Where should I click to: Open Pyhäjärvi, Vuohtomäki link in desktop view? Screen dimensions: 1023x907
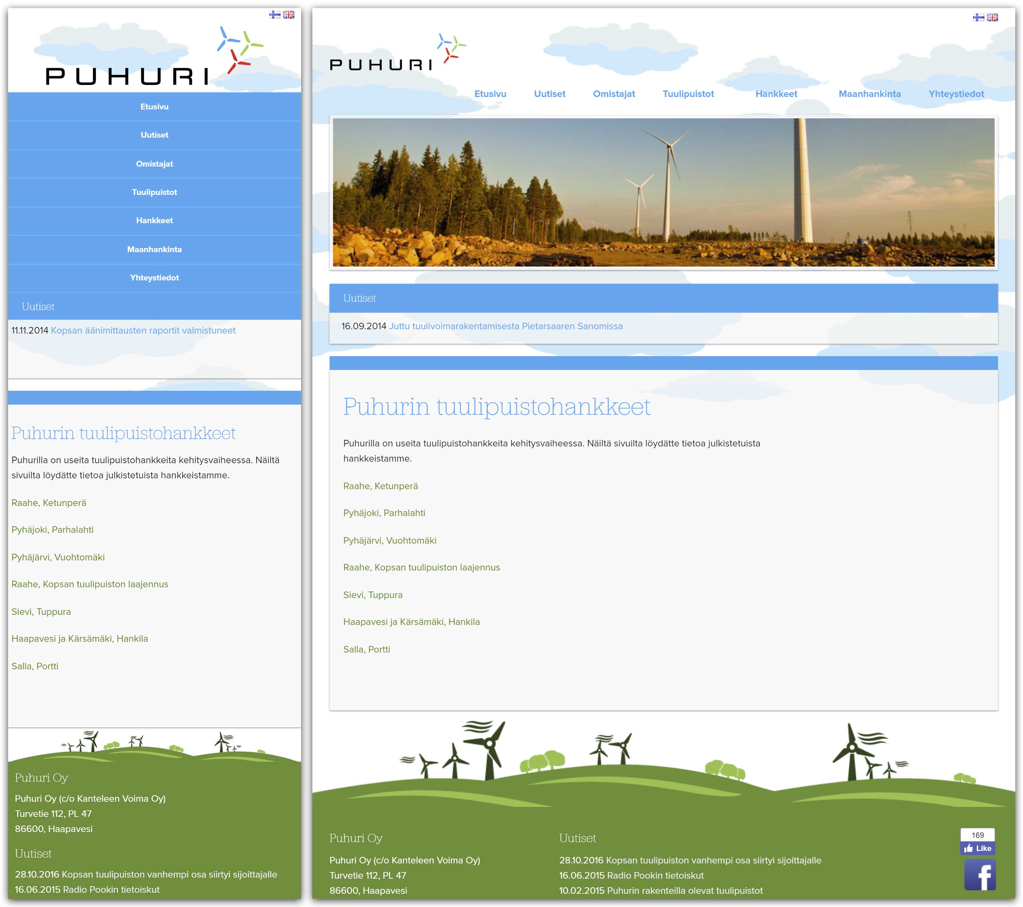390,541
